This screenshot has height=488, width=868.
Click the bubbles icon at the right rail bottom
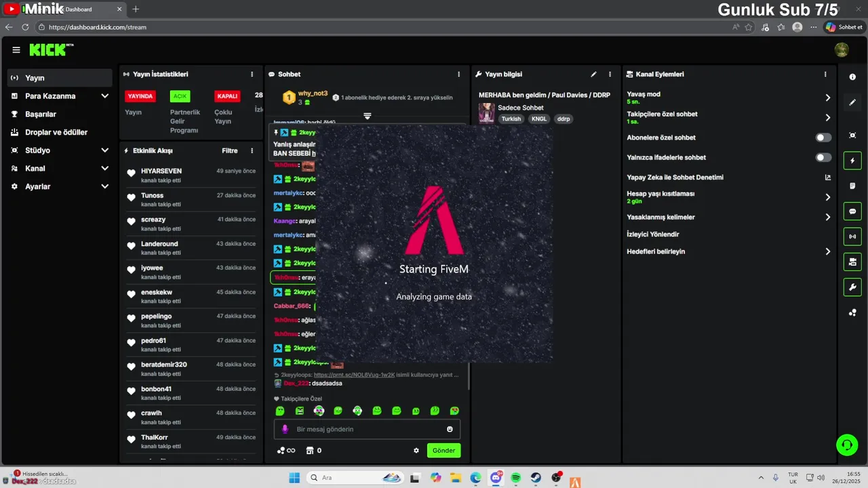coord(852,312)
